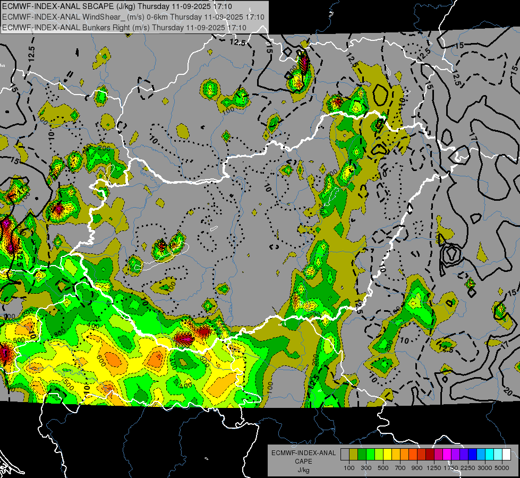This screenshot has width=520, height=478.
Task: Click the Bunkers Right (m/s) title line
Action: click(x=124, y=28)
